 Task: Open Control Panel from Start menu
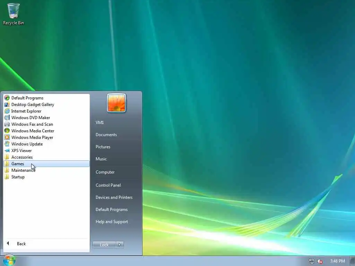click(x=108, y=185)
